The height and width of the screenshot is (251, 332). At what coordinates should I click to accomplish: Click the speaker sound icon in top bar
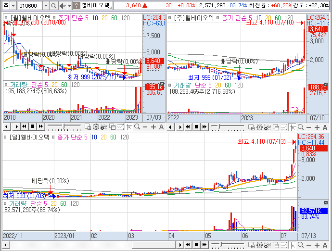click(63, 6)
